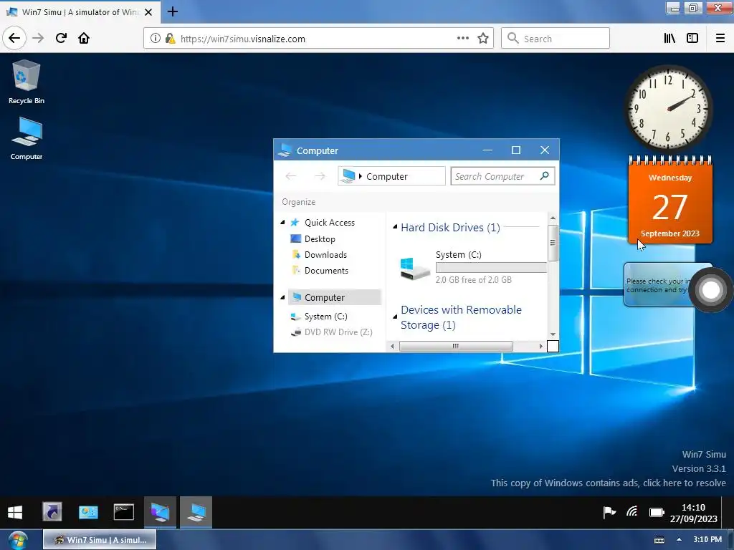
Task: Click the Computer address bar field
Action: coord(391,176)
